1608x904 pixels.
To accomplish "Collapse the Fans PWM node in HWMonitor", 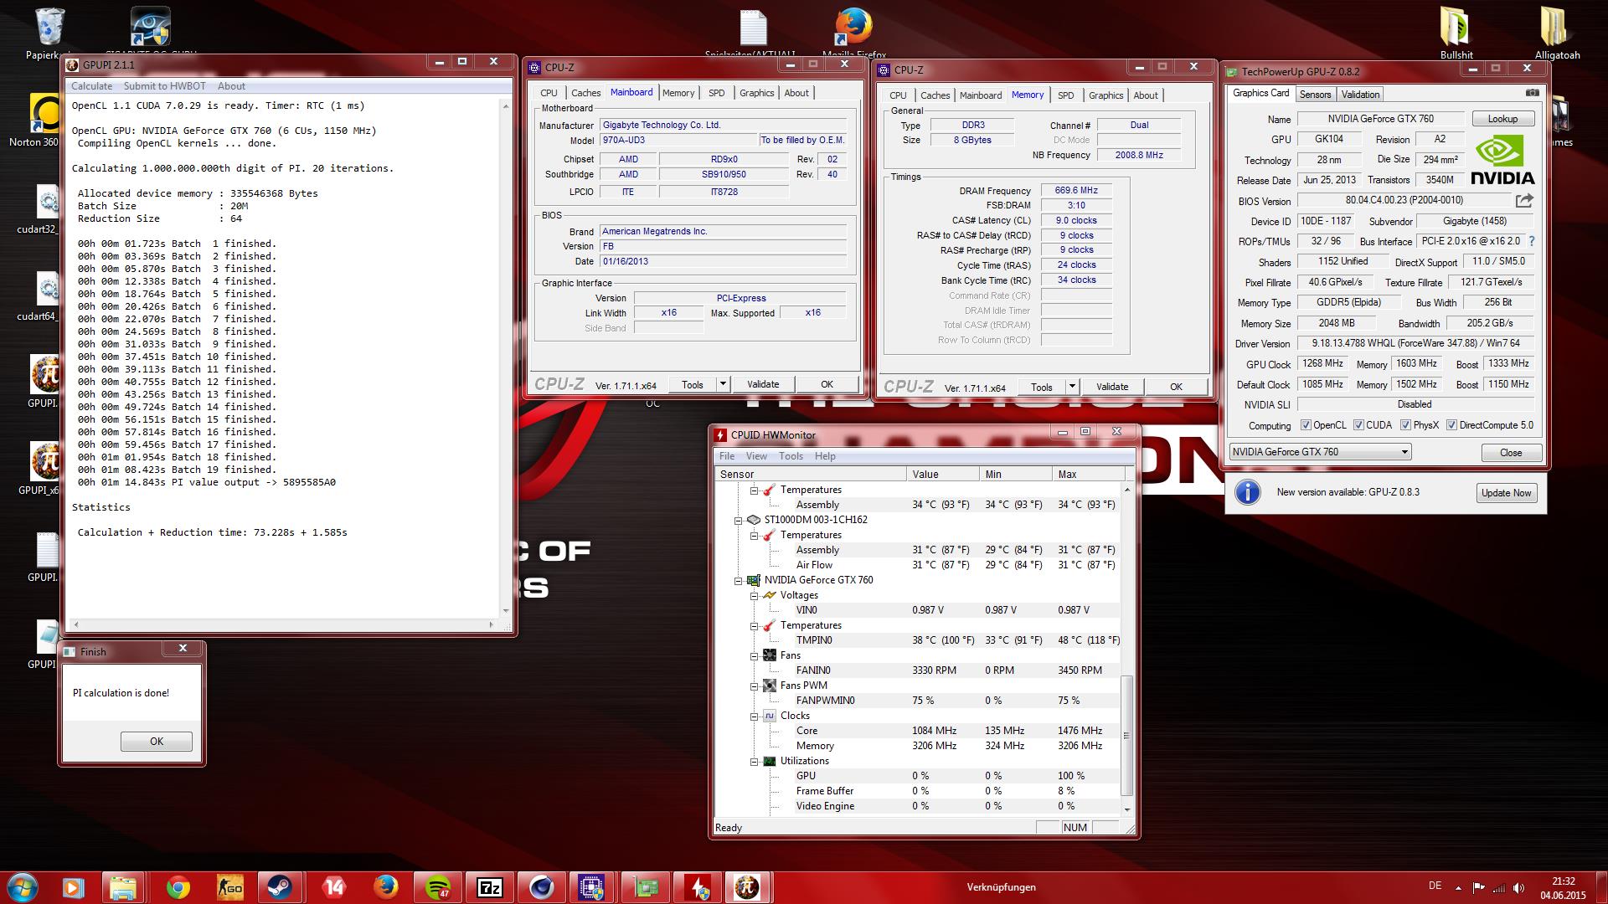I will tap(754, 686).
